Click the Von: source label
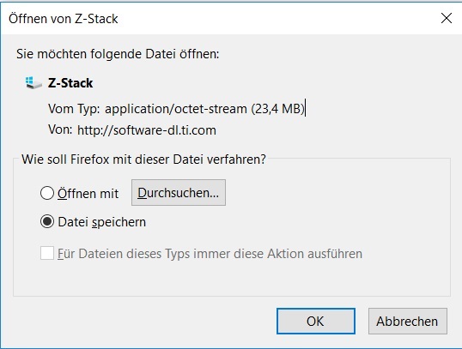The image size is (462, 349). [x=60, y=129]
